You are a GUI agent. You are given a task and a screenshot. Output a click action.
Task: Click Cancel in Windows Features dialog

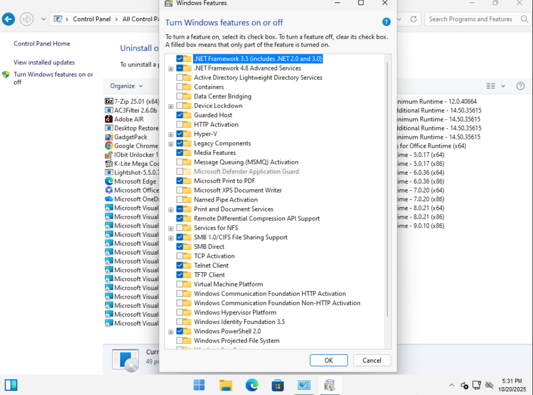pyautogui.click(x=372, y=360)
